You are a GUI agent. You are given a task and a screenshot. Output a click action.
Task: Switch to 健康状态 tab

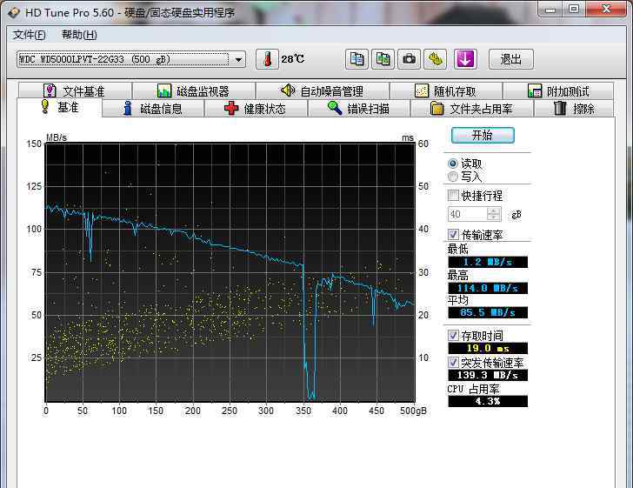tap(256, 108)
